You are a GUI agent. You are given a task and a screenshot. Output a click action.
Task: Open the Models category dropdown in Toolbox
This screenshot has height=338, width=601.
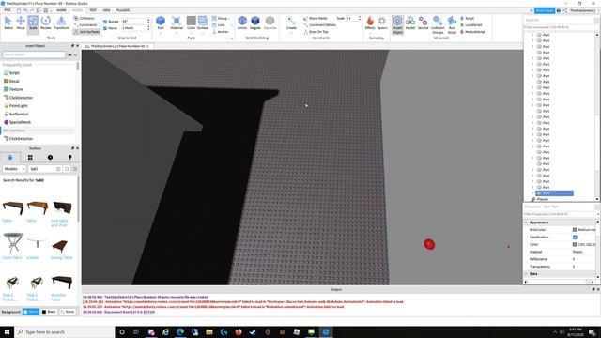[x=14, y=169]
